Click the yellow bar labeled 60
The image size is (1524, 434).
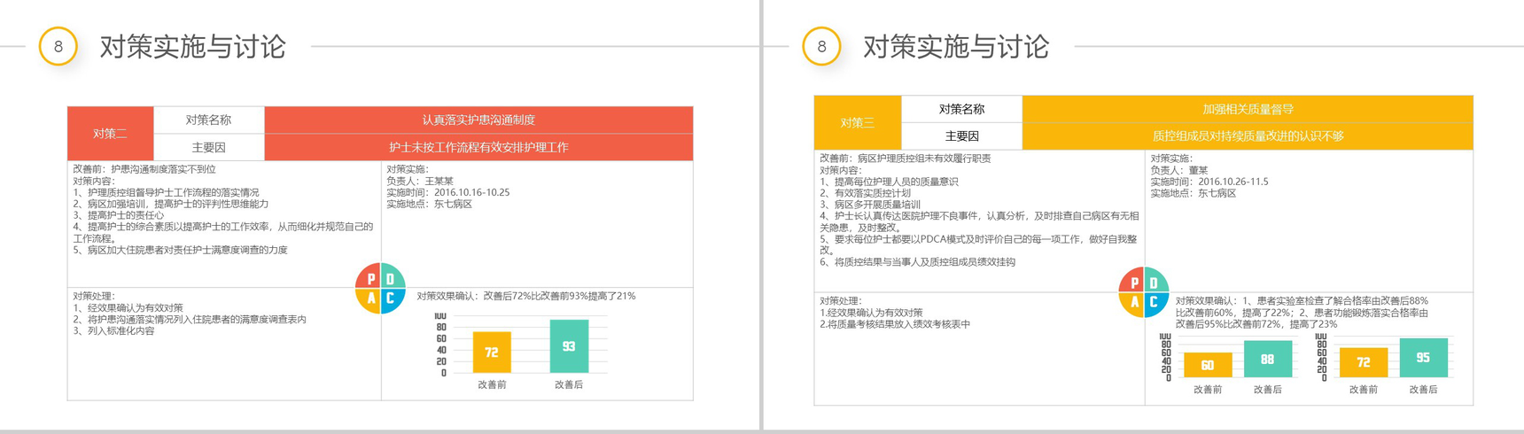pos(1208,365)
